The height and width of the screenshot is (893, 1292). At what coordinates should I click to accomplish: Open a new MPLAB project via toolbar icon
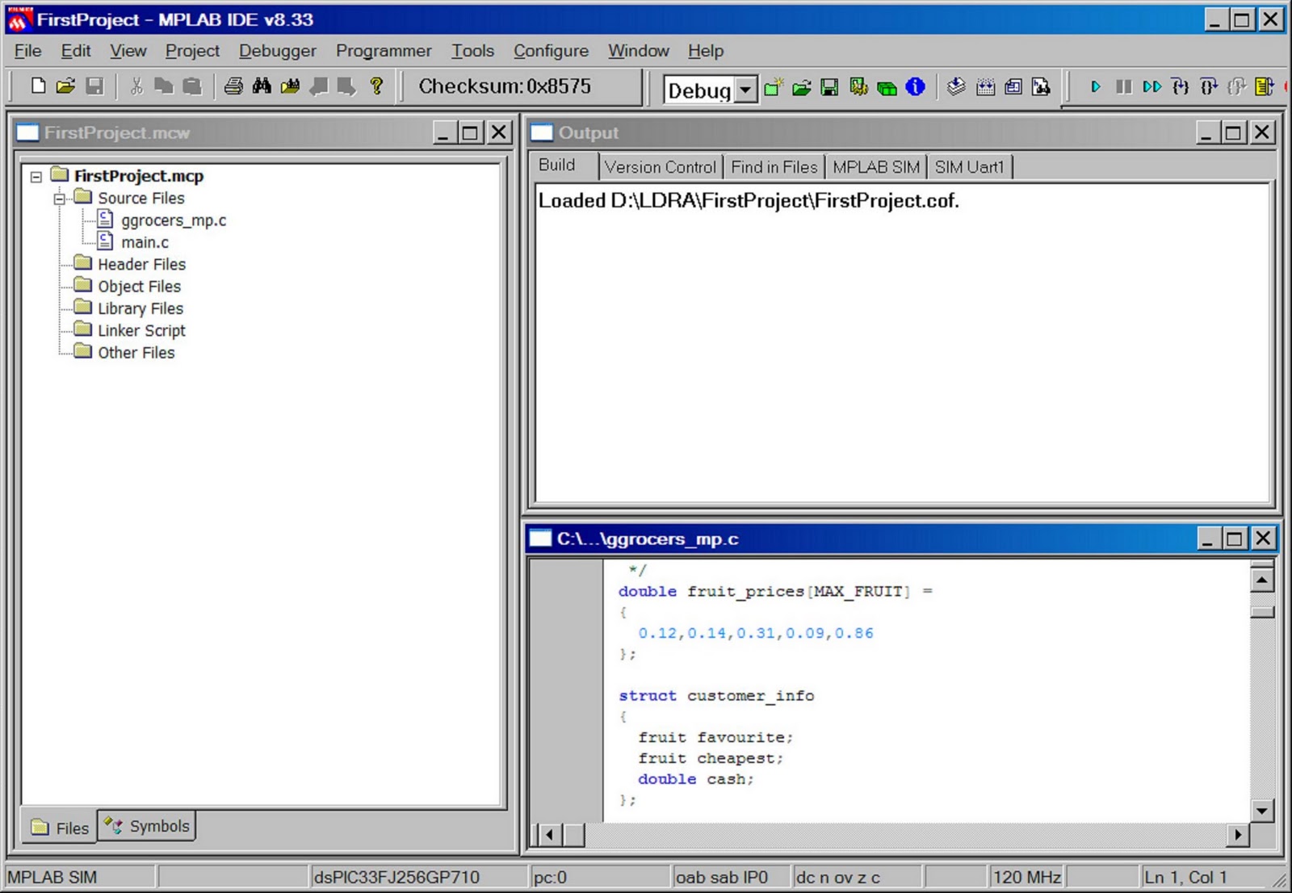pos(773,87)
